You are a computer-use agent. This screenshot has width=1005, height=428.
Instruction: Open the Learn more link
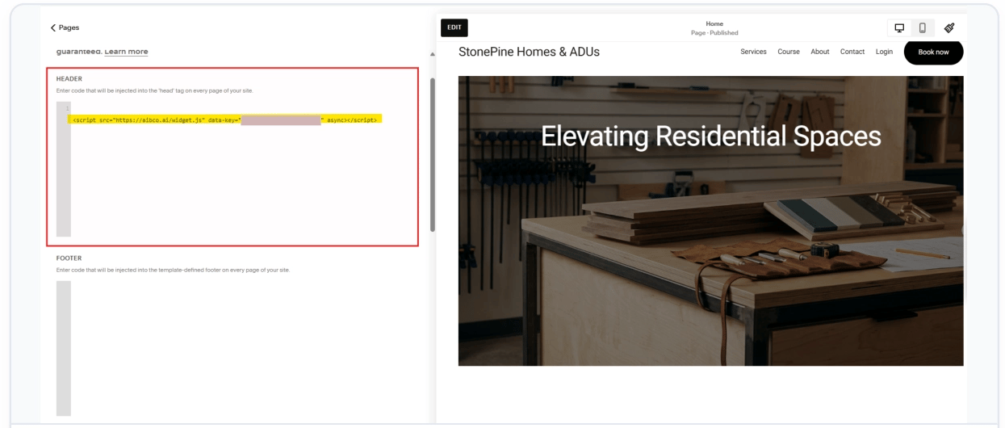pyautogui.click(x=126, y=52)
